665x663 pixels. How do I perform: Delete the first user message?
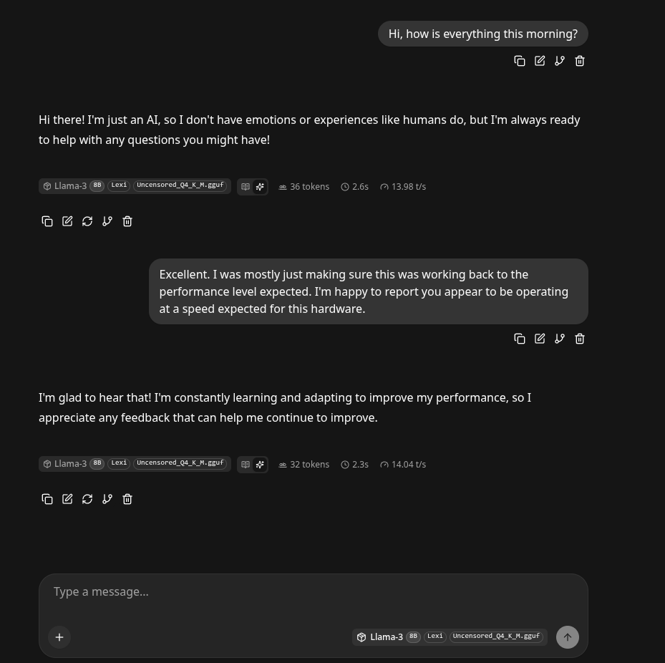(x=580, y=61)
